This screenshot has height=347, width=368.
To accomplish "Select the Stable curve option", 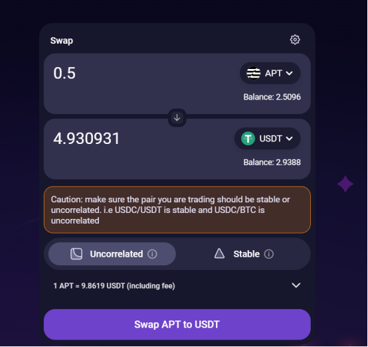I will [244, 254].
